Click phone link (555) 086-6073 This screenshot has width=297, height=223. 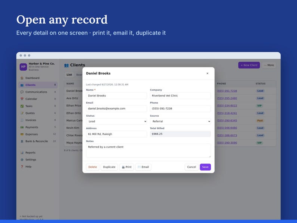click(x=227, y=135)
